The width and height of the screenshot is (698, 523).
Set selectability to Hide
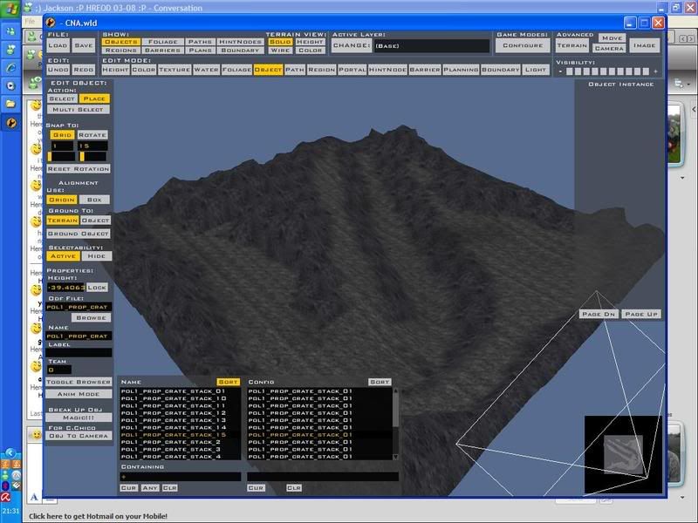coord(97,256)
